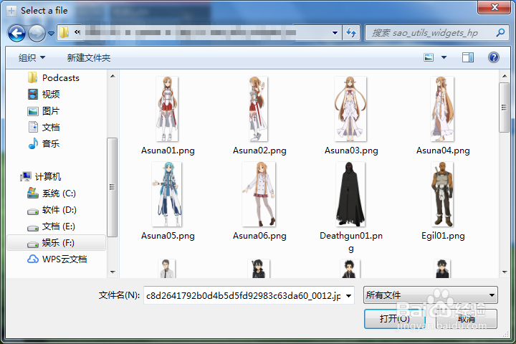Expand the view options dropdown arrow
The image size is (516, 344).
click(x=444, y=57)
